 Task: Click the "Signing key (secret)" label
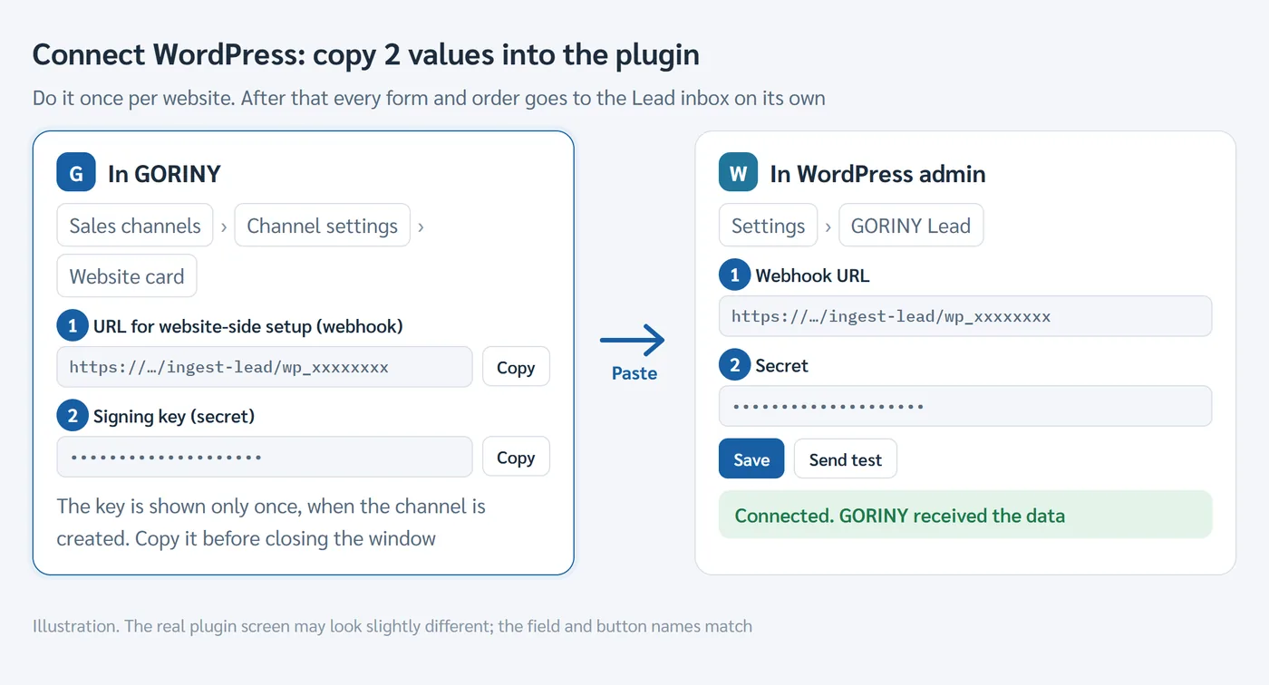coord(174,417)
